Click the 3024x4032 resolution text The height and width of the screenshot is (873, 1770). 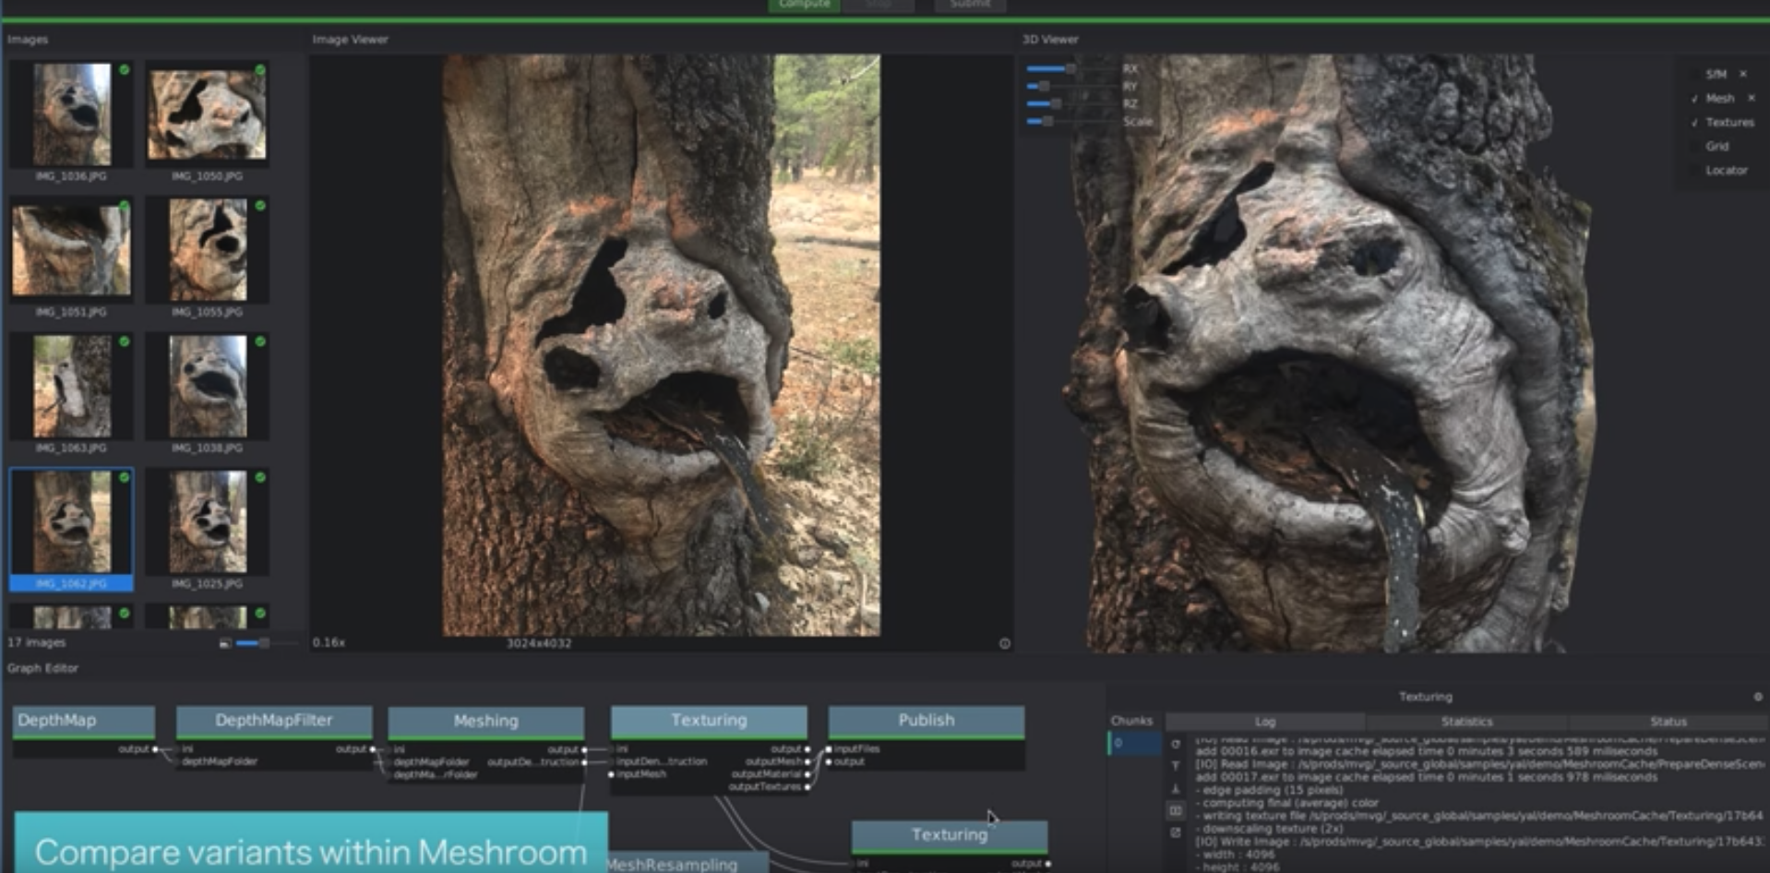(539, 643)
